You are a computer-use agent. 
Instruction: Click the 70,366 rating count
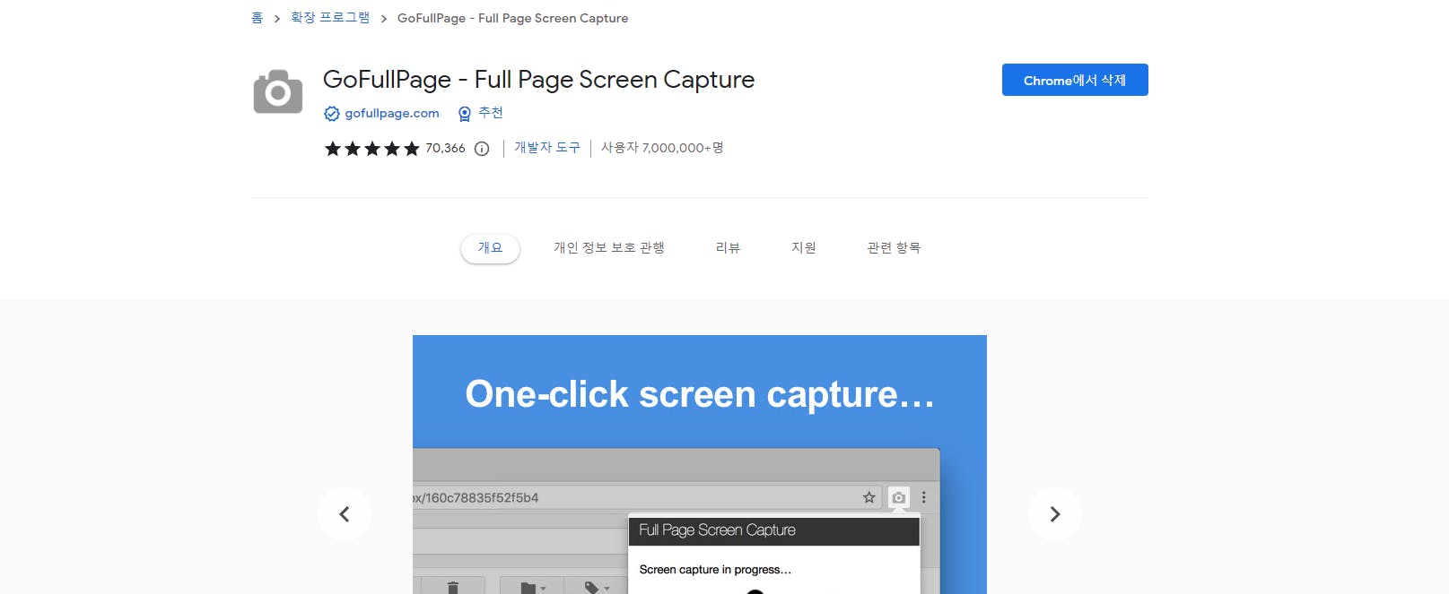tap(445, 149)
